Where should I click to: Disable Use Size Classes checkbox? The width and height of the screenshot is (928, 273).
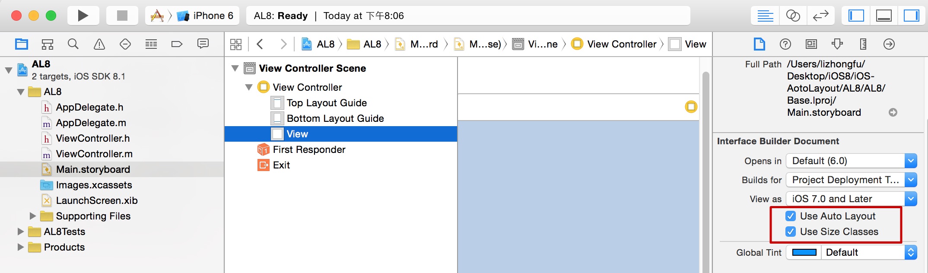point(791,232)
